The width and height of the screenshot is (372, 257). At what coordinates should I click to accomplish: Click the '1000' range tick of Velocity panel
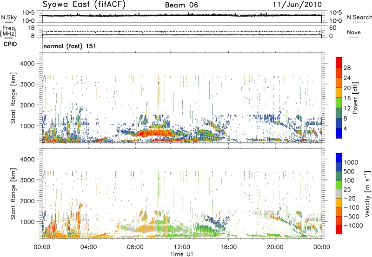[x=27, y=222]
